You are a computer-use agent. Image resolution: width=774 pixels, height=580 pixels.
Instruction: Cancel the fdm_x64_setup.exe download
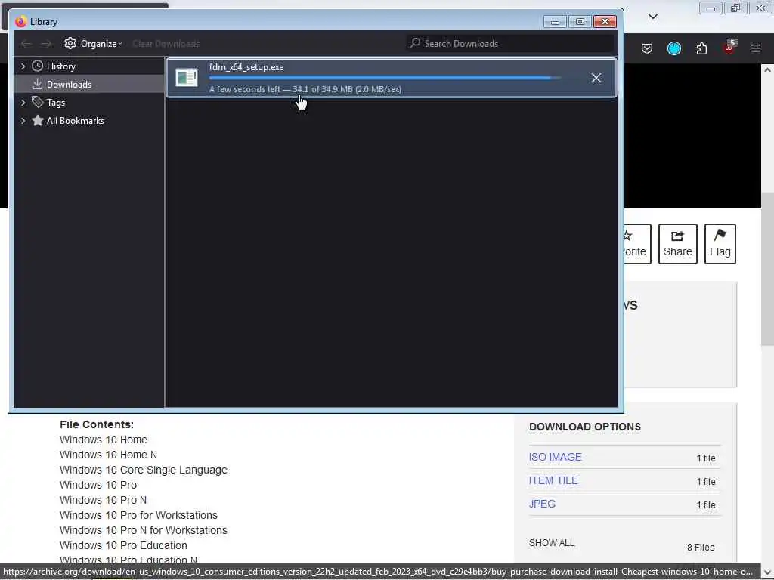596,78
